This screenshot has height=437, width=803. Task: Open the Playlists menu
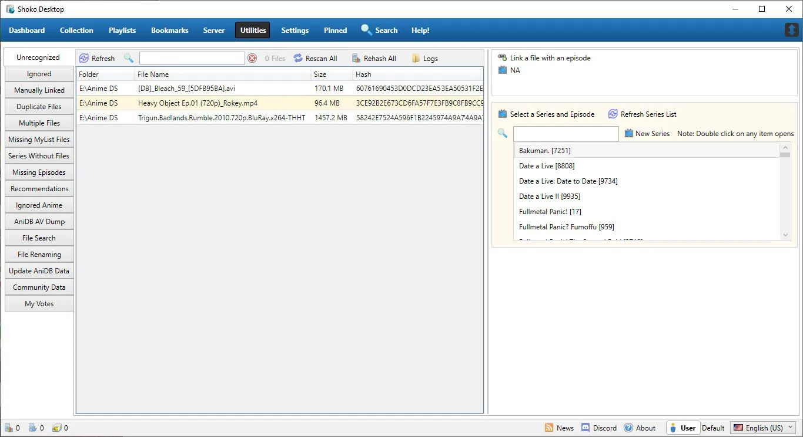(122, 30)
